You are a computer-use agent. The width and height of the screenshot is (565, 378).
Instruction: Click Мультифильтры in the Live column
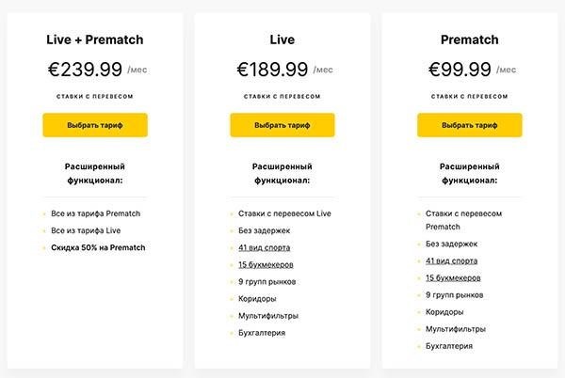(x=268, y=316)
